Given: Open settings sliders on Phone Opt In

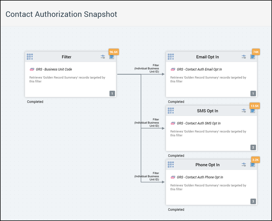Looking at the screenshot, I should coord(244,165).
